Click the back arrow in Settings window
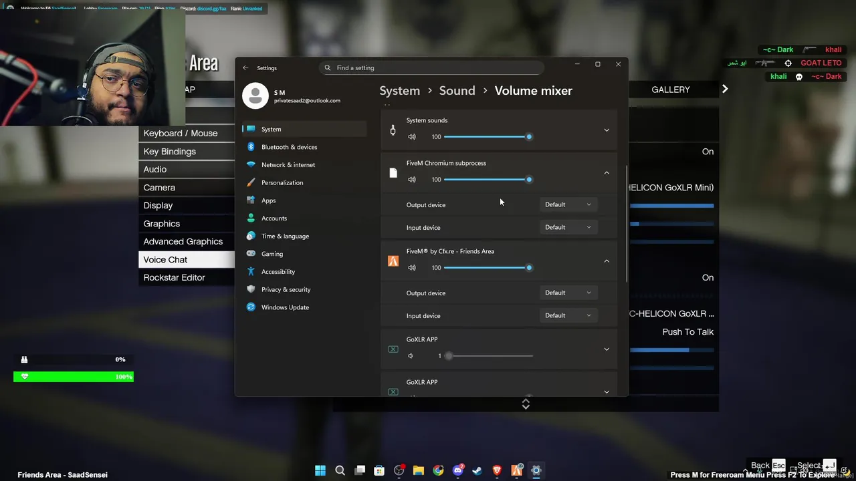The width and height of the screenshot is (856, 481). pyautogui.click(x=245, y=67)
